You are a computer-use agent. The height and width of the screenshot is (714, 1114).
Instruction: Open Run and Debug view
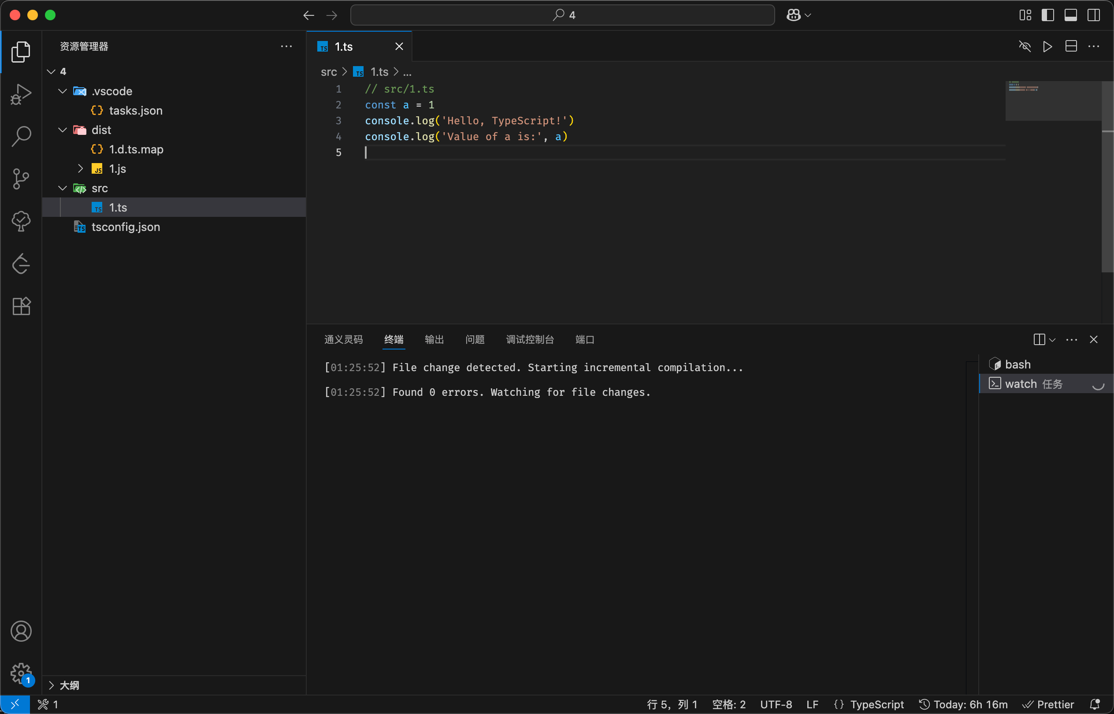coord(21,94)
